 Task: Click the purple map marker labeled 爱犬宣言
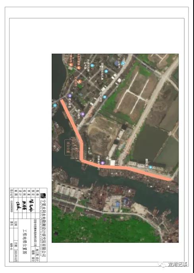(x=70, y=96)
